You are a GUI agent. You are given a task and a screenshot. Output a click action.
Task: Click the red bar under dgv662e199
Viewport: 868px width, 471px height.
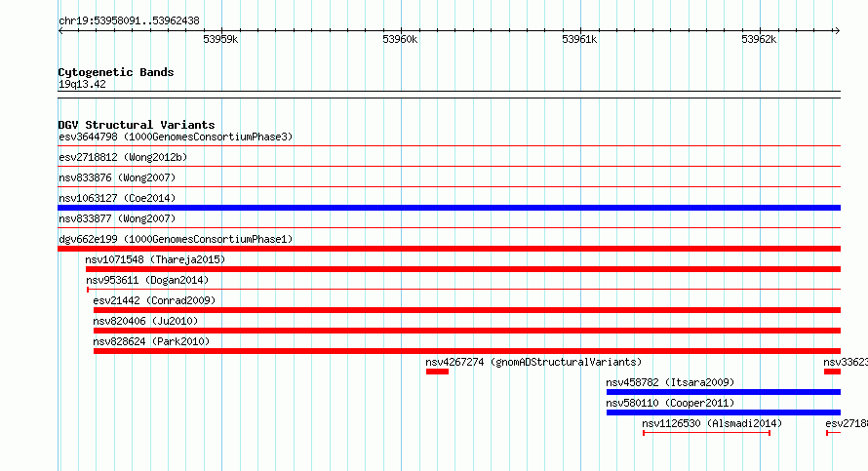click(449, 249)
